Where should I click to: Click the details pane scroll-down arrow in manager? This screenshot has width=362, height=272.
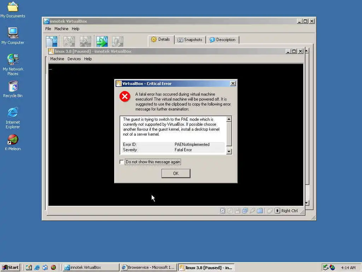[x=307, y=203]
